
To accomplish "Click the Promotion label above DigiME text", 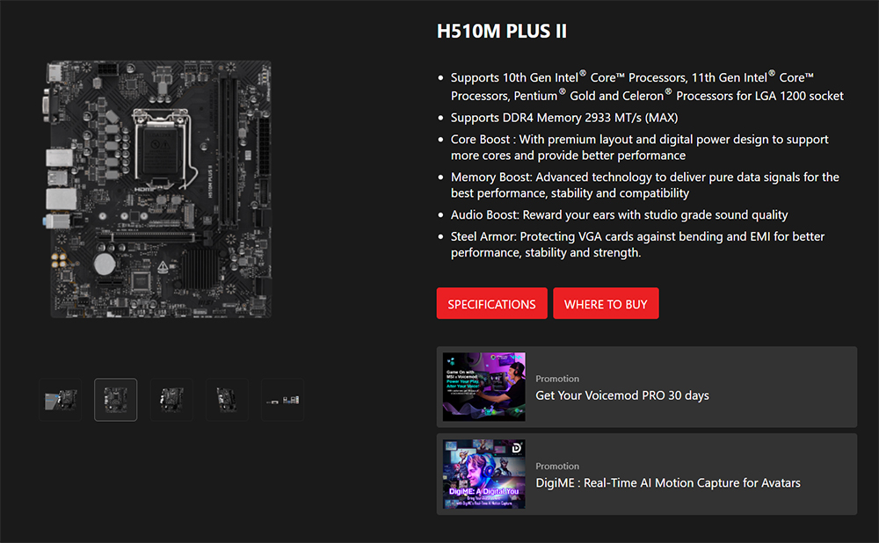I will (557, 467).
